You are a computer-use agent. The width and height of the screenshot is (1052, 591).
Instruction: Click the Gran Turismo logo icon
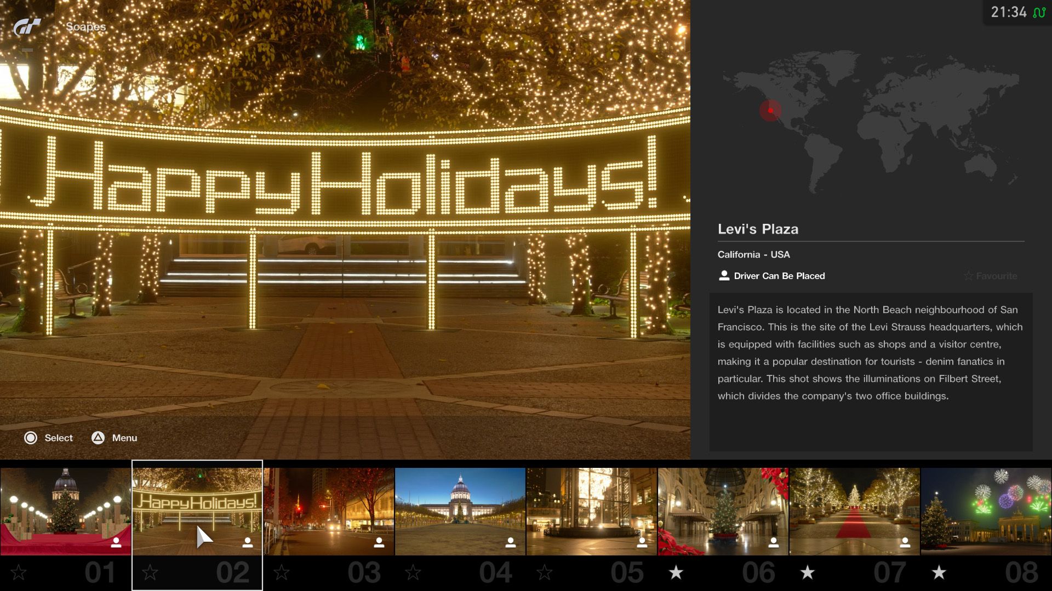[27, 26]
